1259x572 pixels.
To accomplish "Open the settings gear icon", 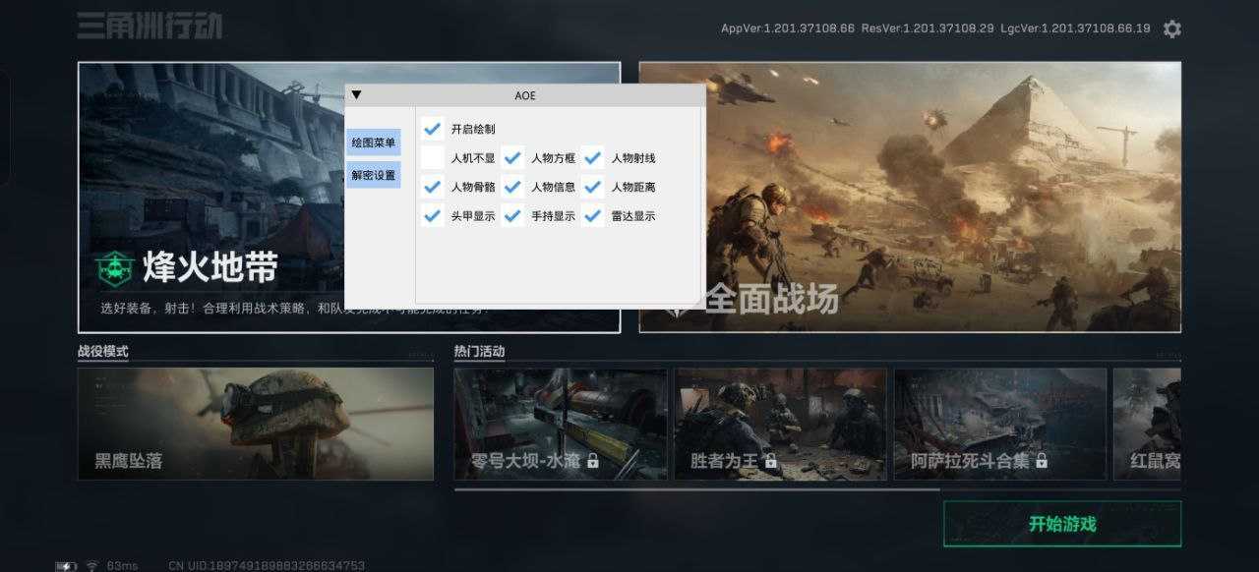I will (x=1171, y=29).
